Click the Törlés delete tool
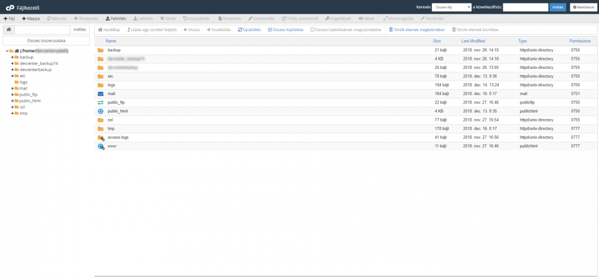This screenshot has height=277, width=599. point(168,19)
